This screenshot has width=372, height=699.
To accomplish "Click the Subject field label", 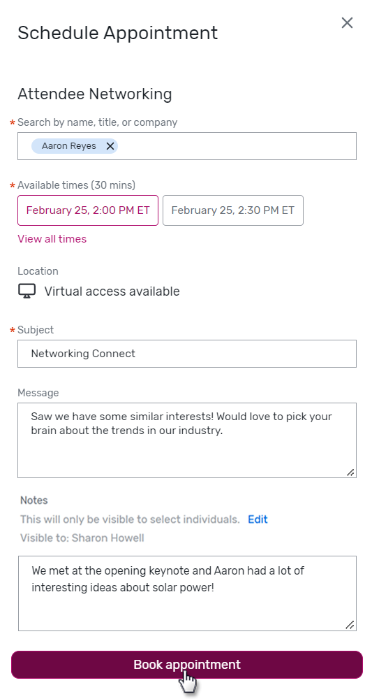I will pyautogui.click(x=36, y=330).
